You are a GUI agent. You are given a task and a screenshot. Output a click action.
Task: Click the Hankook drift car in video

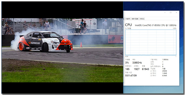click(x=45, y=42)
